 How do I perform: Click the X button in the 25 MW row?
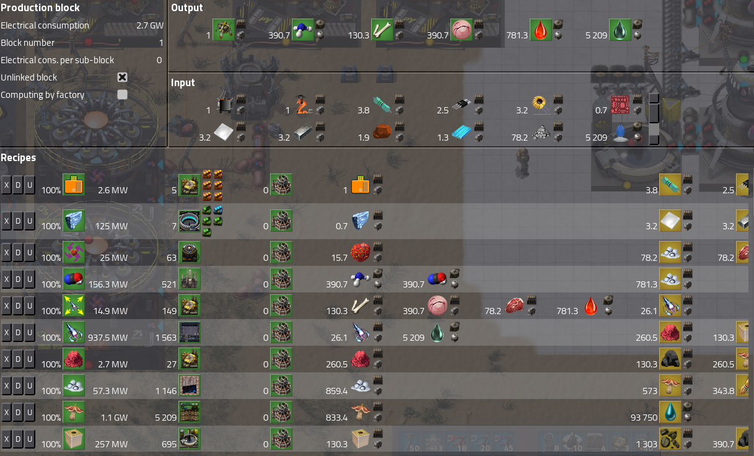coord(7,252)
